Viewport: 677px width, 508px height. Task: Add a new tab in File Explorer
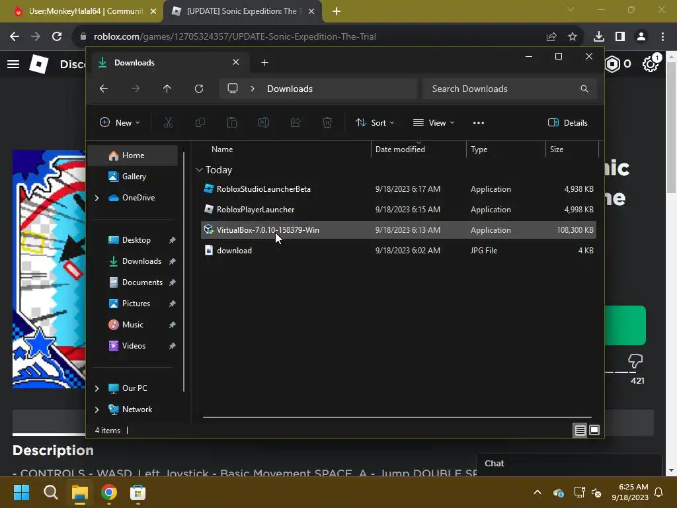point(264,63)
